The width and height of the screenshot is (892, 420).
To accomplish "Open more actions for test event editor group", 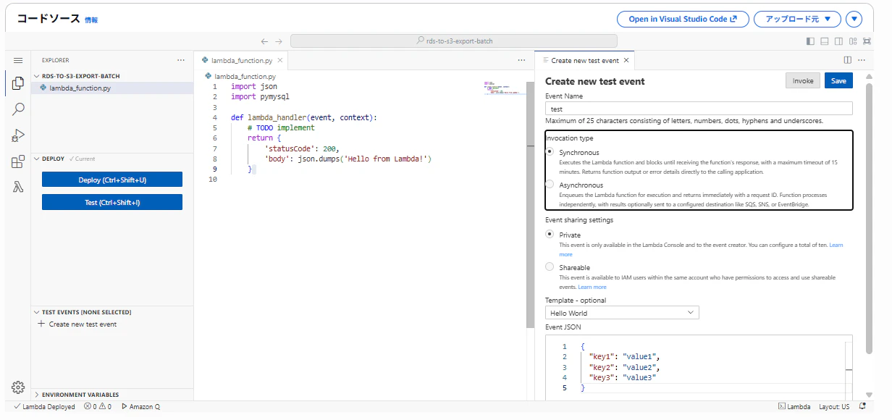I will click(x=862, y=60).
